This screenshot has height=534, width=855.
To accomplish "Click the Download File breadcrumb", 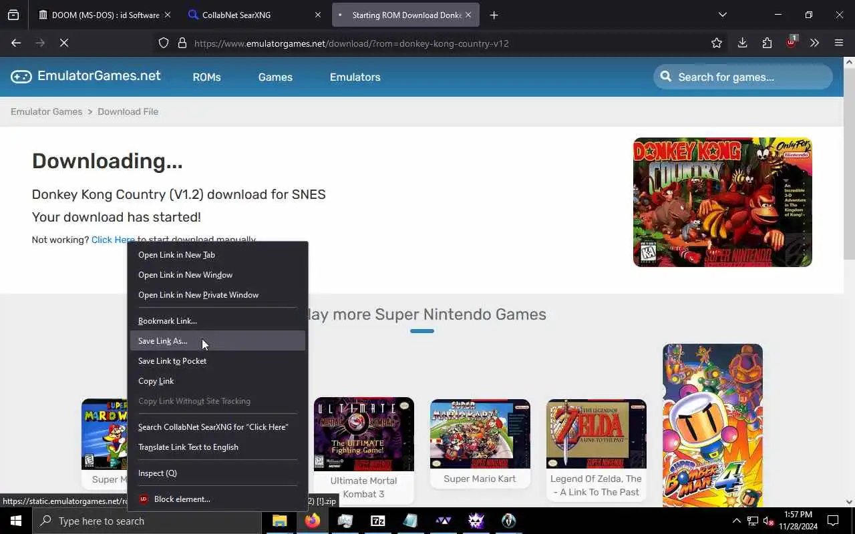I will pyautogui.click(x=128, y=111).
